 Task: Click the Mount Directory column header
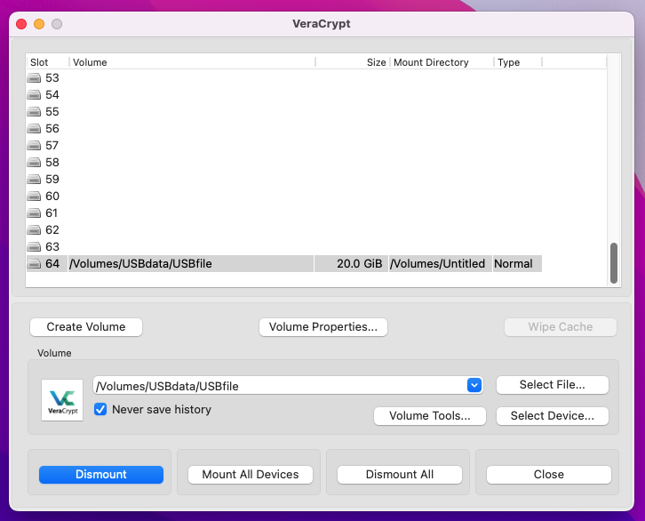pyautogui.click(x=441, y=63)
